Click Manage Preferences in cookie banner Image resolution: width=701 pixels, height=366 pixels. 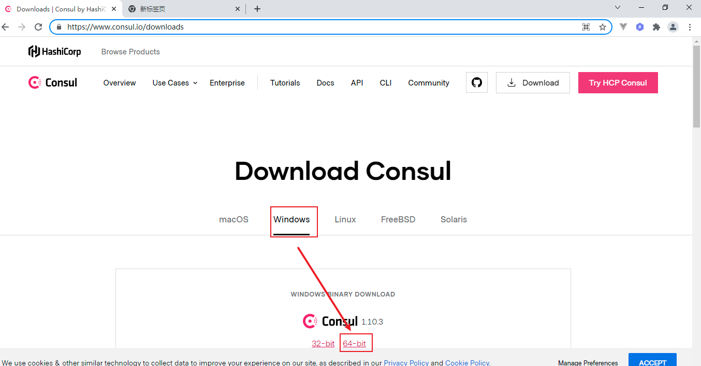pyautogui.click(x=588, y=363)
